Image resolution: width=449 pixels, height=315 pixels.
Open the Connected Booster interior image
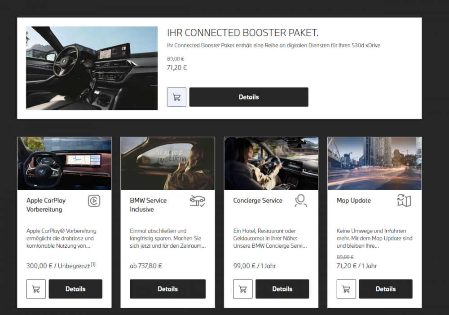tap(92, 68)
